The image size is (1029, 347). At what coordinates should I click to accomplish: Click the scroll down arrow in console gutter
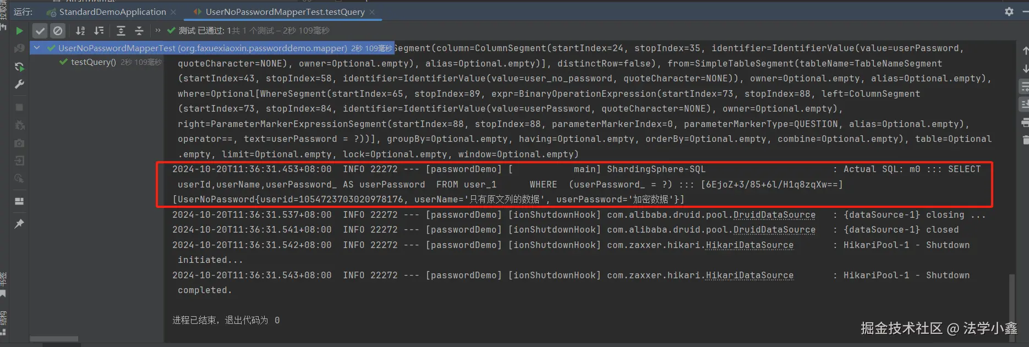[x=1025, y=68]
